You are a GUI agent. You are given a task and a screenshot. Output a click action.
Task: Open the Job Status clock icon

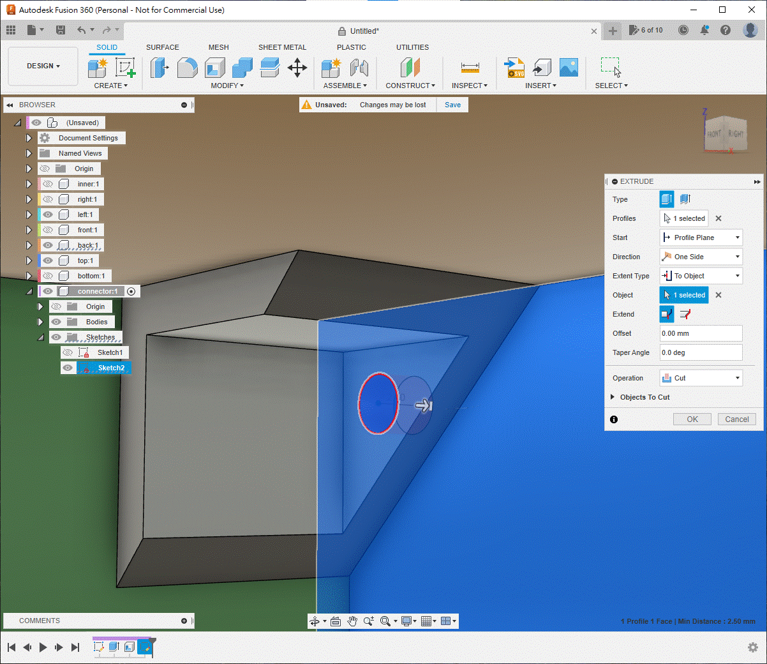[x=683, y=30]
